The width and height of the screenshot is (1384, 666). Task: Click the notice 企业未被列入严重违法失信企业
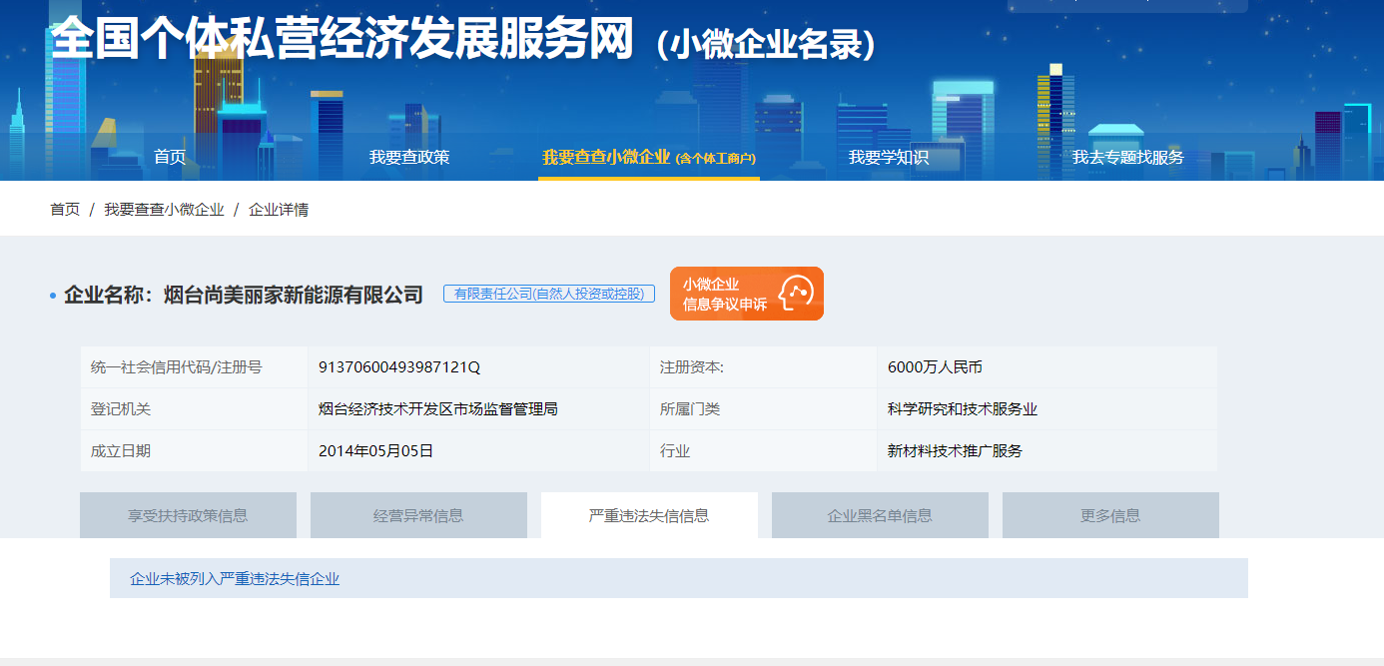point(235,579)
